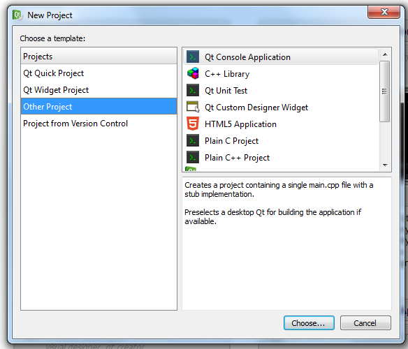Screen dimensions: 408x349
Task: Click the Plain C Project terminal icon
Action: click(193, 141)
